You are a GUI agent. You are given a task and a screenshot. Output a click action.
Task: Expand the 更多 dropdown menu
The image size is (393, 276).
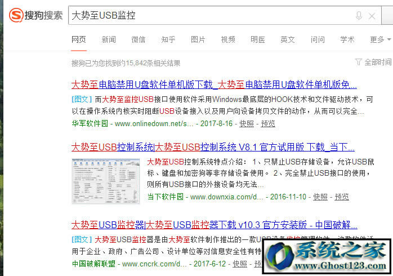[379, 39]
